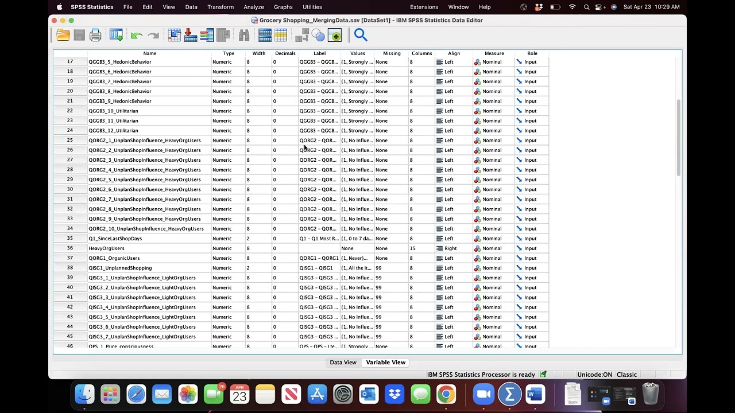Click the Decimals column header

tap(285, 53)
